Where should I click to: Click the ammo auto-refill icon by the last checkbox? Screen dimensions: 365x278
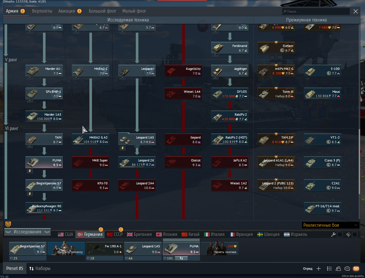coord(348,234)
